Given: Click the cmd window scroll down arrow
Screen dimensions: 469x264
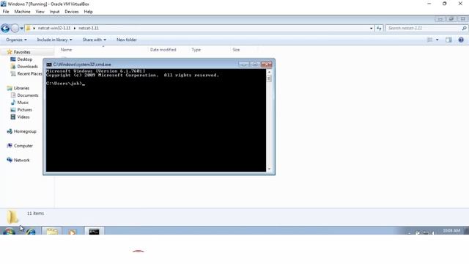Looking at the screenshot, I should click(x=269, y=169).
